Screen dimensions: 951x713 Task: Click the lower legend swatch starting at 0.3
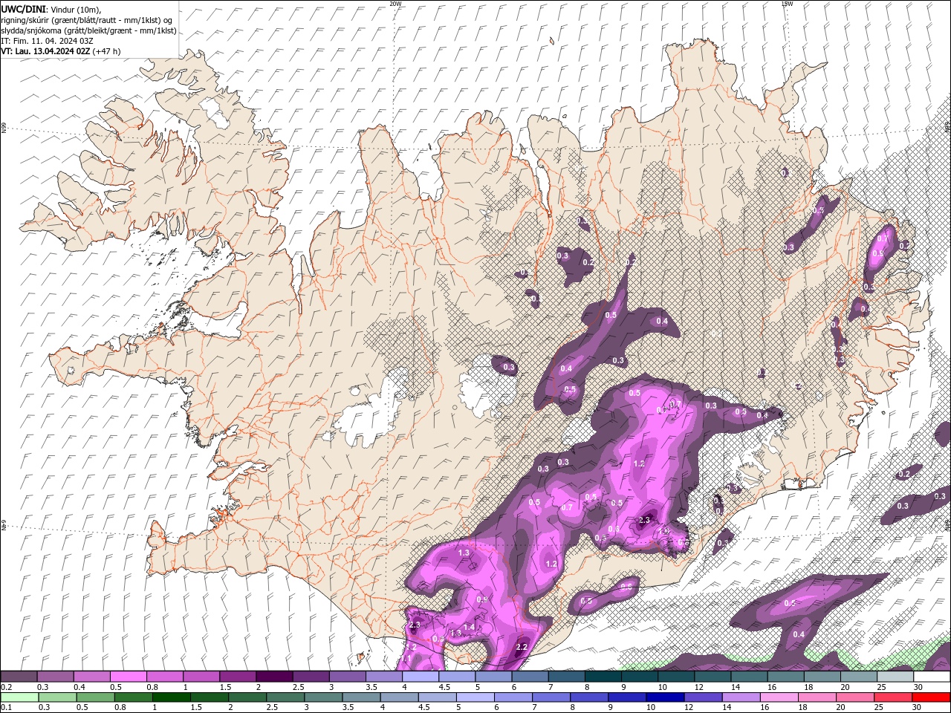pos(57,697)
